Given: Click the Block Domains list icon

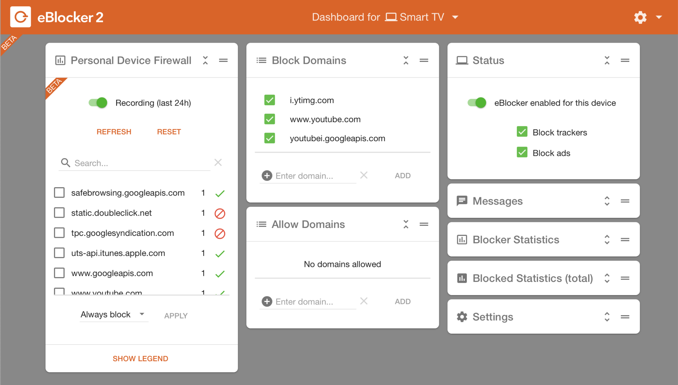Looking at the screenshot, I should coord(261,60).
